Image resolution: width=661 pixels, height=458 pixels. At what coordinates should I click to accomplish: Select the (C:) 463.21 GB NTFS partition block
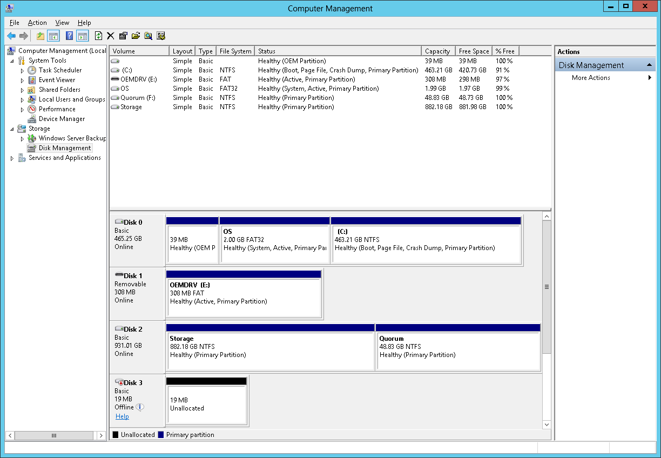(427, 240)
